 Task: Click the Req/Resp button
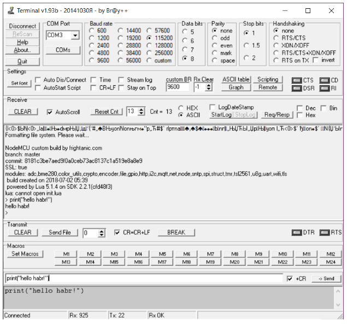(277, 115)
